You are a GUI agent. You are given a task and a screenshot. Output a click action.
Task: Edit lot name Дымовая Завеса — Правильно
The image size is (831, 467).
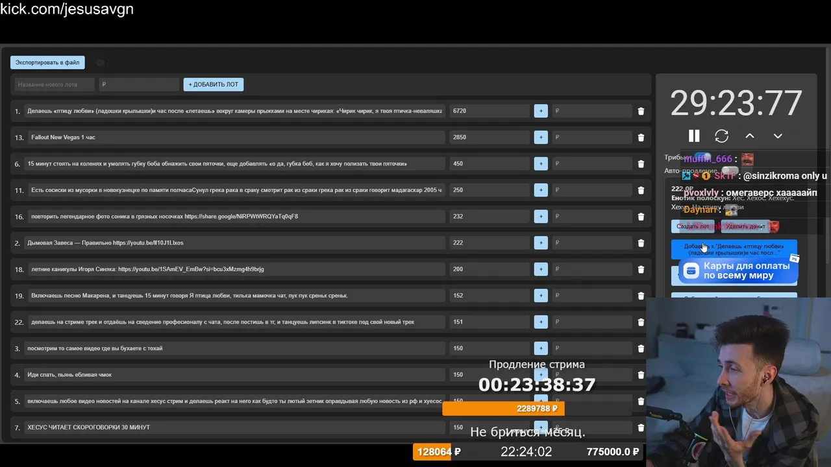point(234,243)
